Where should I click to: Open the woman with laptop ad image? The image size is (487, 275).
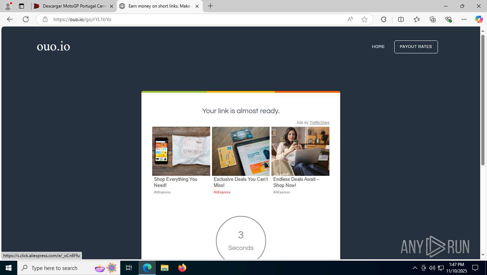point(300,151)
